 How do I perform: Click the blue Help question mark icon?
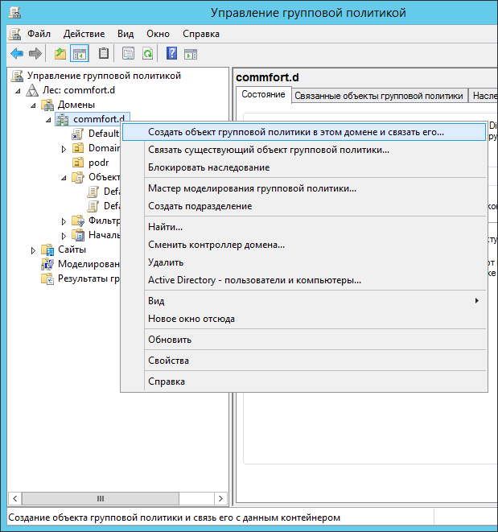coord(171,54)
